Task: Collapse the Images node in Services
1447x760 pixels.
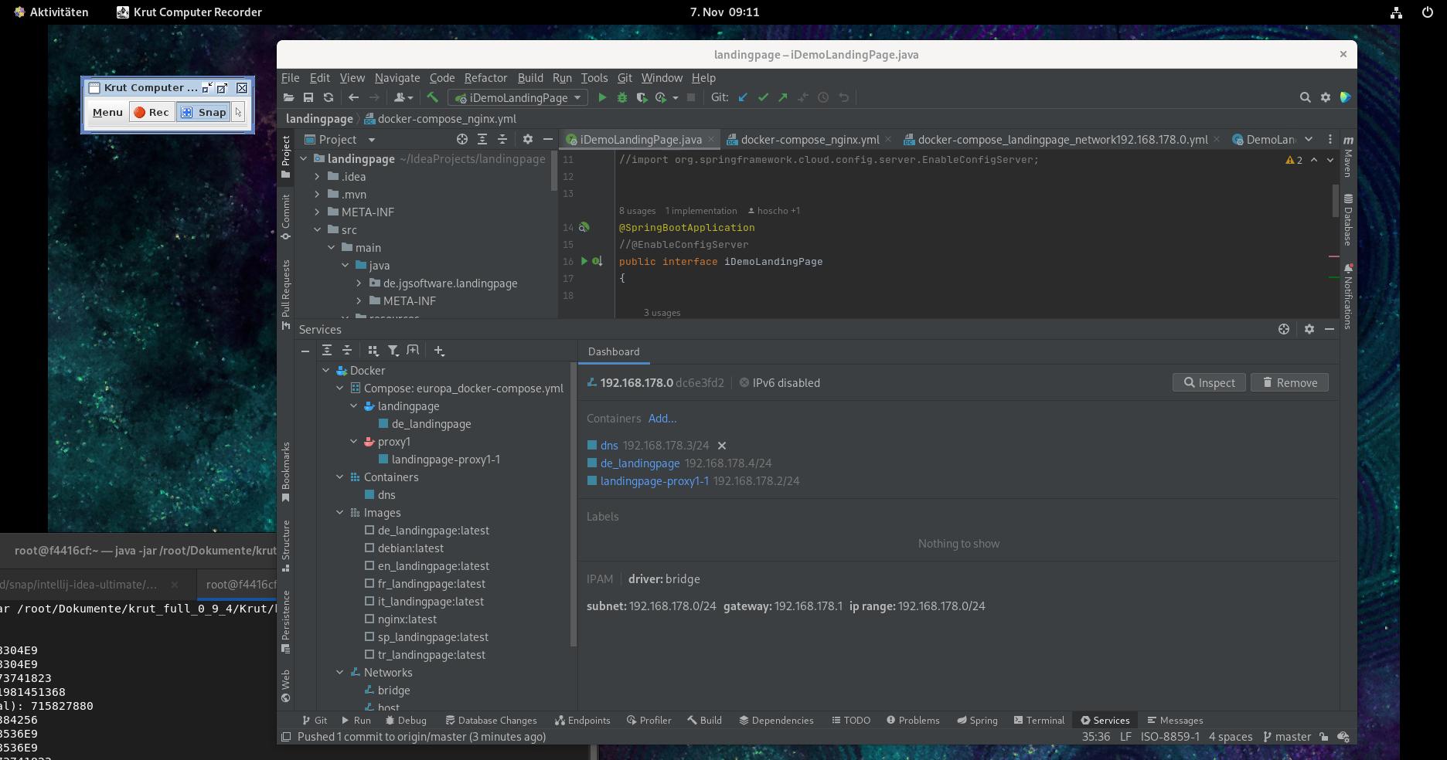Action: 340,513
